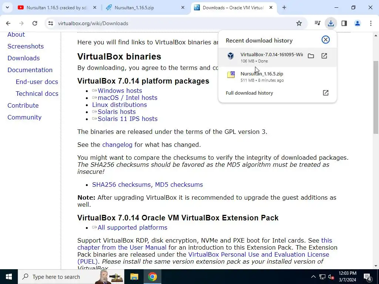Download Solaris 11 IPS hosts package
This screenshot has width=379, height=284.
click(x=128, y=119)
